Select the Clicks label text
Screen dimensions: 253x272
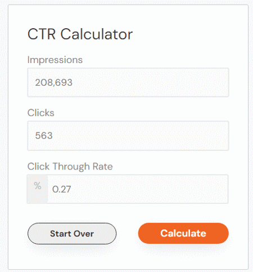[x=41, y=113]
